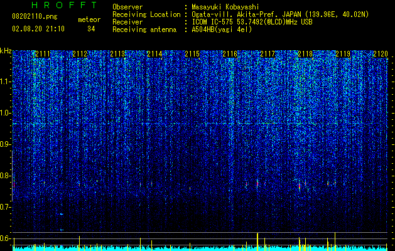Click the 0.6 kHz axis label
The height and width of the screenshot is (251, 395).
[x=6, y=238]
